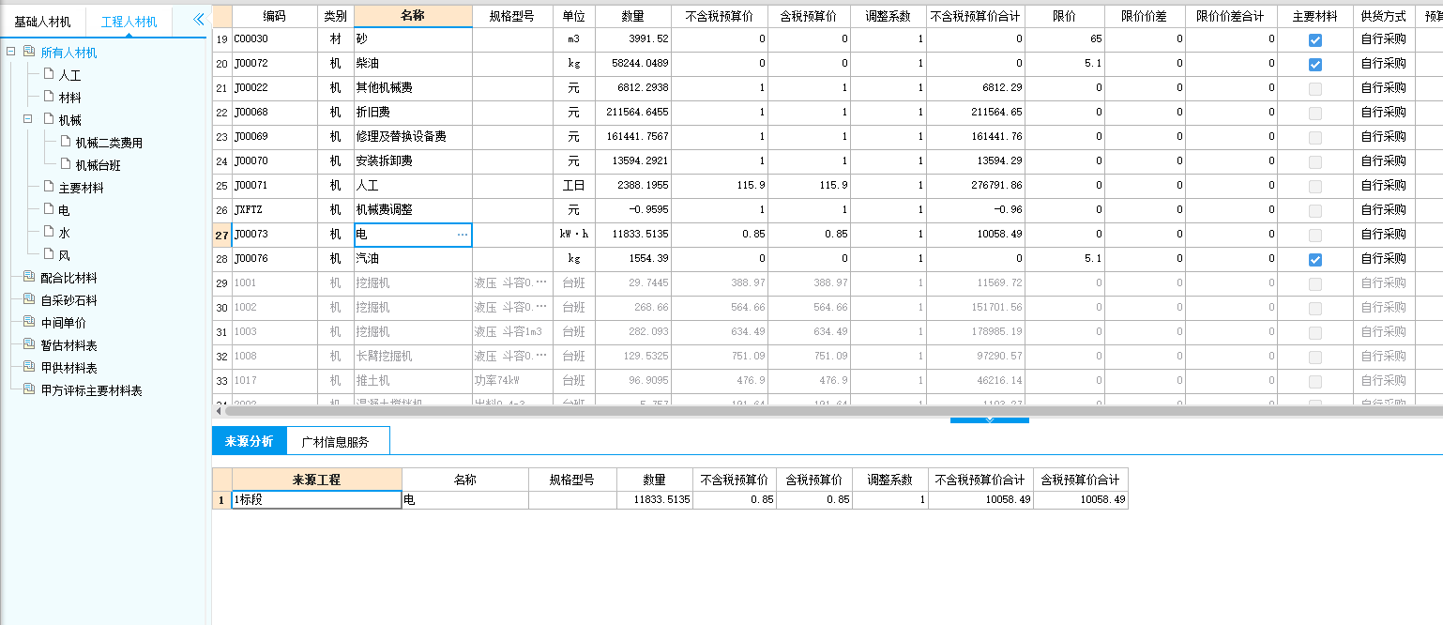The width and height of the screenshot is (1443, 625).
Task: Select 甲方评标主要材料表 in the tree
Action: click(91, 390)
